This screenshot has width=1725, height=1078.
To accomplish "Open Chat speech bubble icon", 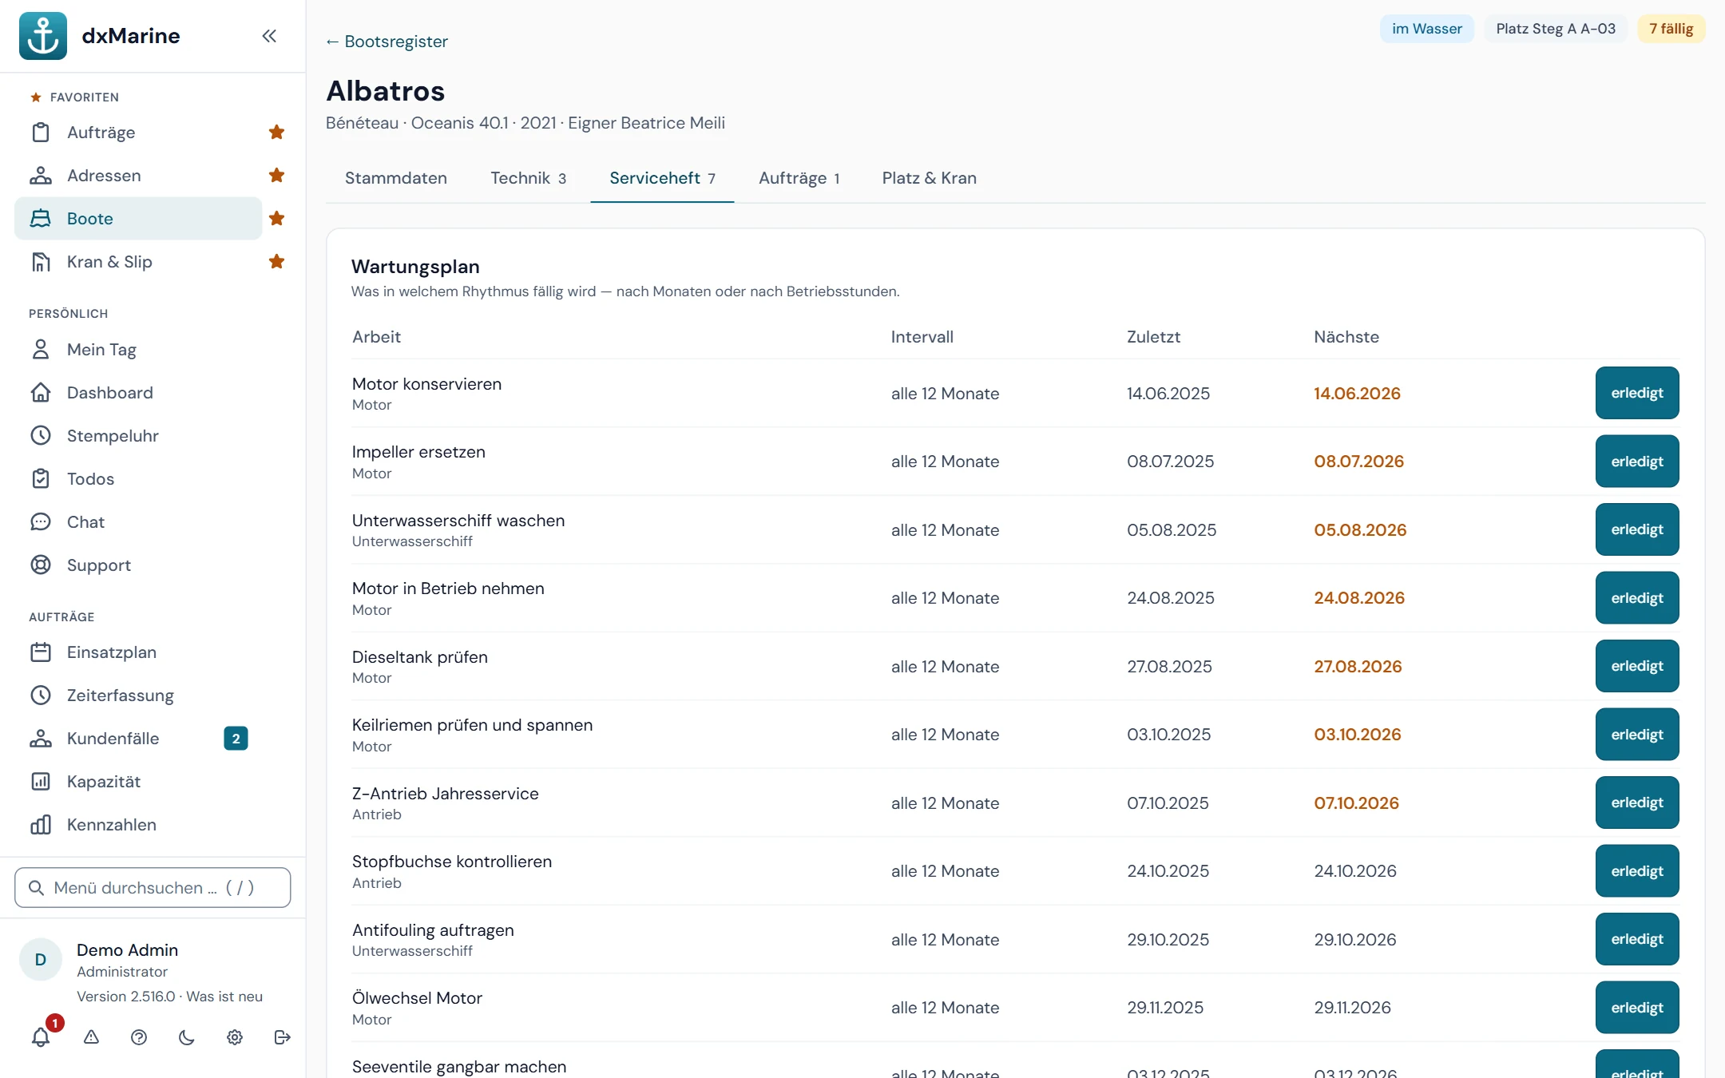I will [x=41, y=522].
